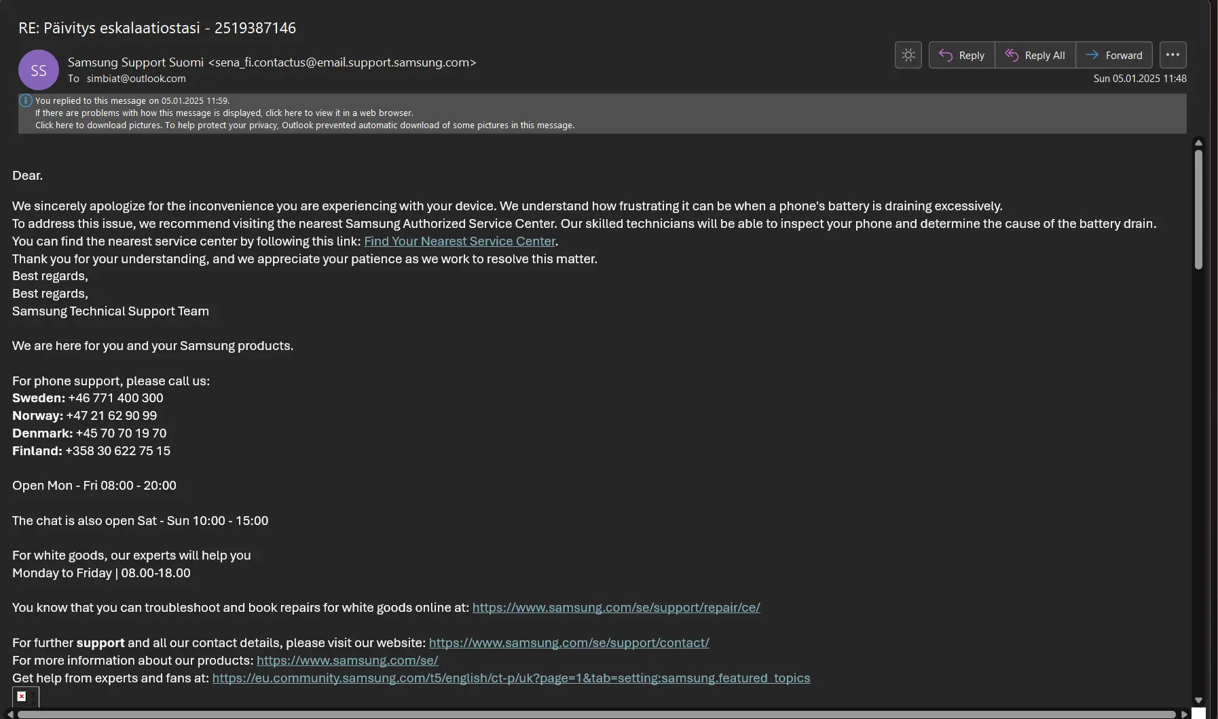
Task: Click recipient simbiat@outlook.com
Action: coord(136,78)
